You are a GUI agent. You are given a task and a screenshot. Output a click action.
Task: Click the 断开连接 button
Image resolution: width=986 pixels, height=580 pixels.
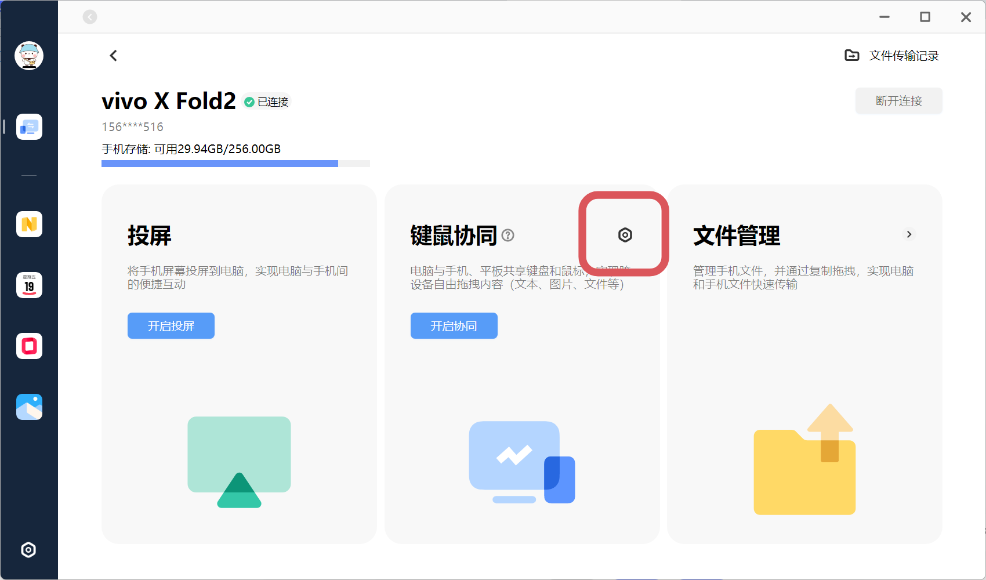pyautogui.click(x=898, y=101)
